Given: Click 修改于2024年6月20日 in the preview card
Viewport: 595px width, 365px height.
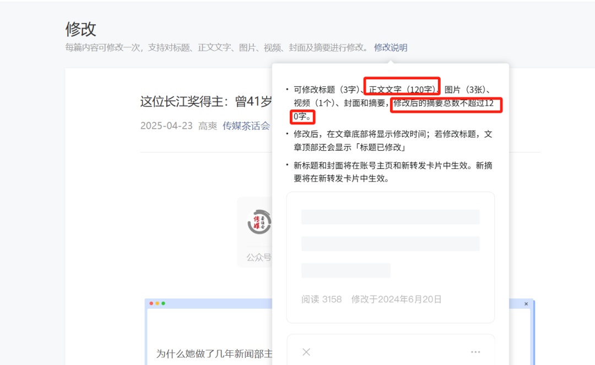Looking at the screenshot, I should click(396, 299).
